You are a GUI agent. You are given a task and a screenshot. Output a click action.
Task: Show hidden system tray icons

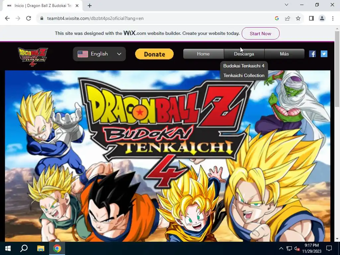click(281, 248)
